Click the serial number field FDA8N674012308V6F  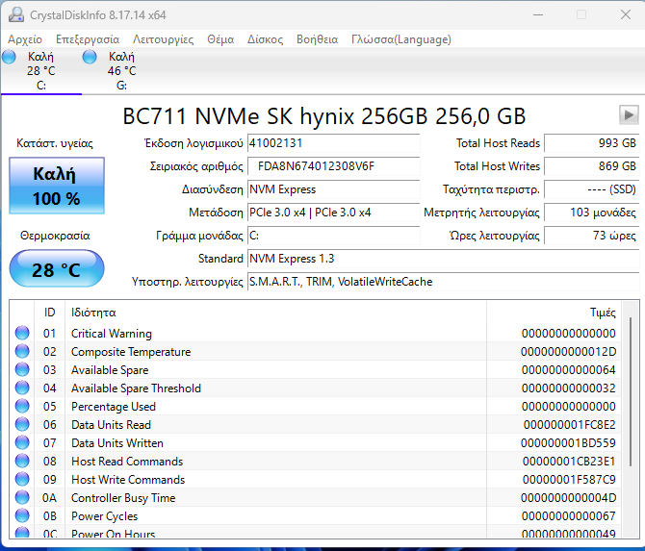click(334, 166)
